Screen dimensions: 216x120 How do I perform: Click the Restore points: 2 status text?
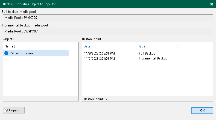[x=96, y=99]
